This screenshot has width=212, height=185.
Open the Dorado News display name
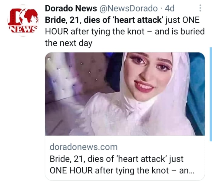(x=71, y=8)
